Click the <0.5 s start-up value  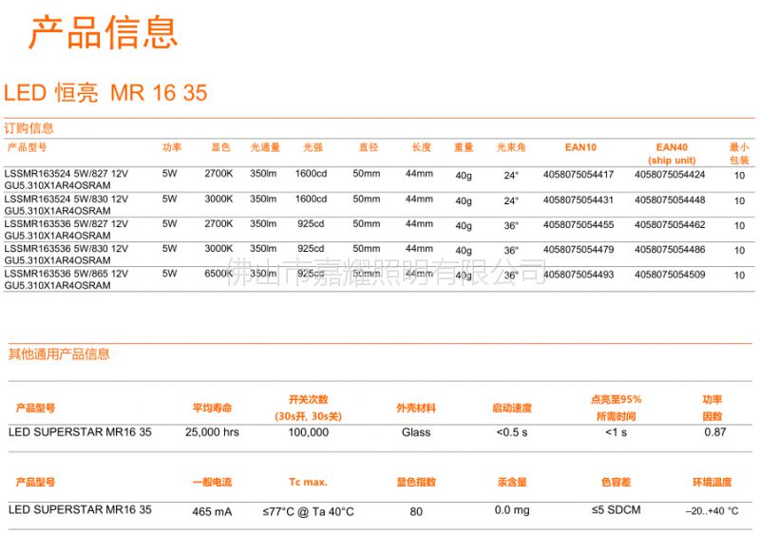[512, 432]
